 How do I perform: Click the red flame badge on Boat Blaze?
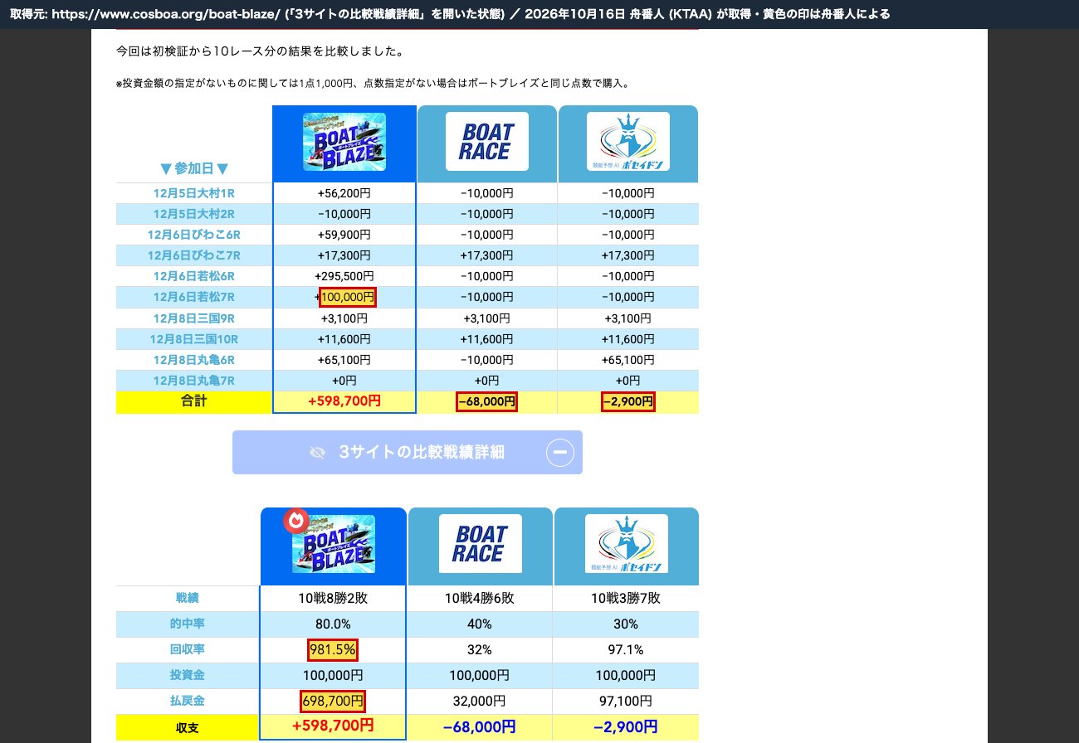[296, 520]
